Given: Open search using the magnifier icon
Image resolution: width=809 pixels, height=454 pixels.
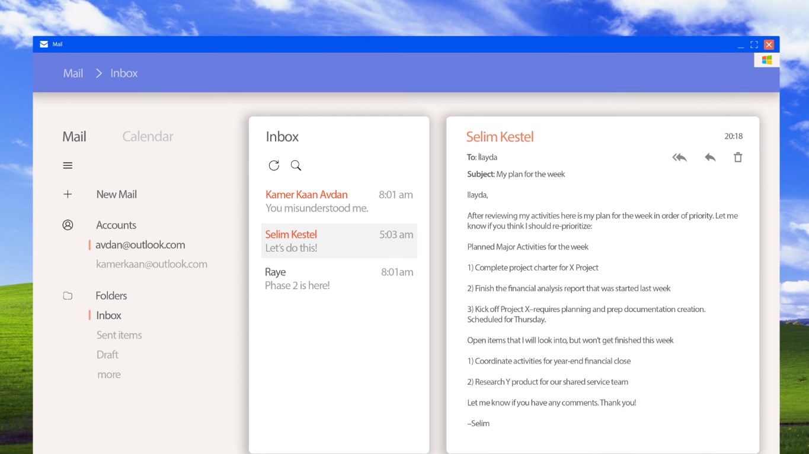Looking at the screenshot, I should click(x=296, y=166).
